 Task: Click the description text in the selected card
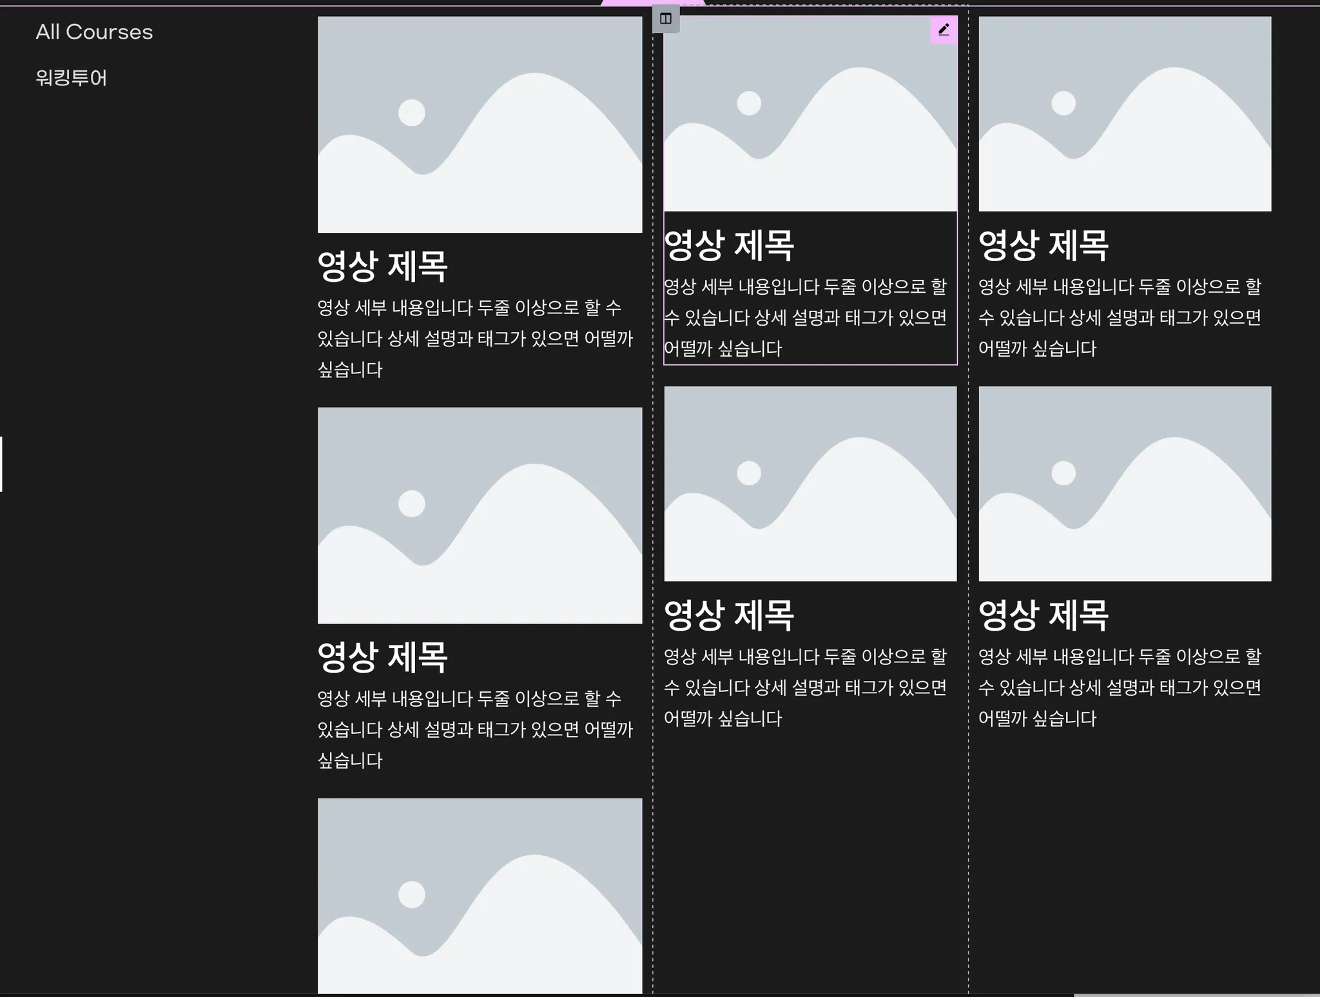point(805,317)
